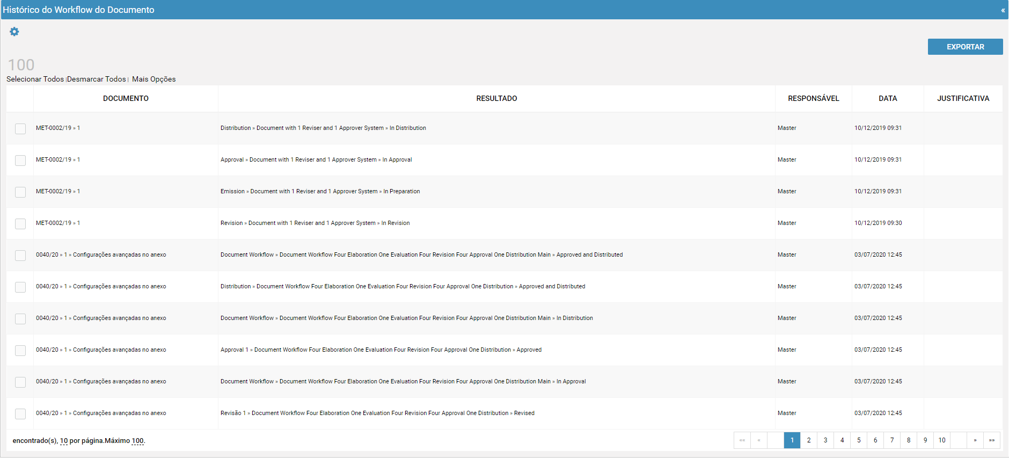Image resolution: width=1009 pixels, height=458 pixels.
Task: Check the row for Revision » In Revision
Action: click(20, 224)
